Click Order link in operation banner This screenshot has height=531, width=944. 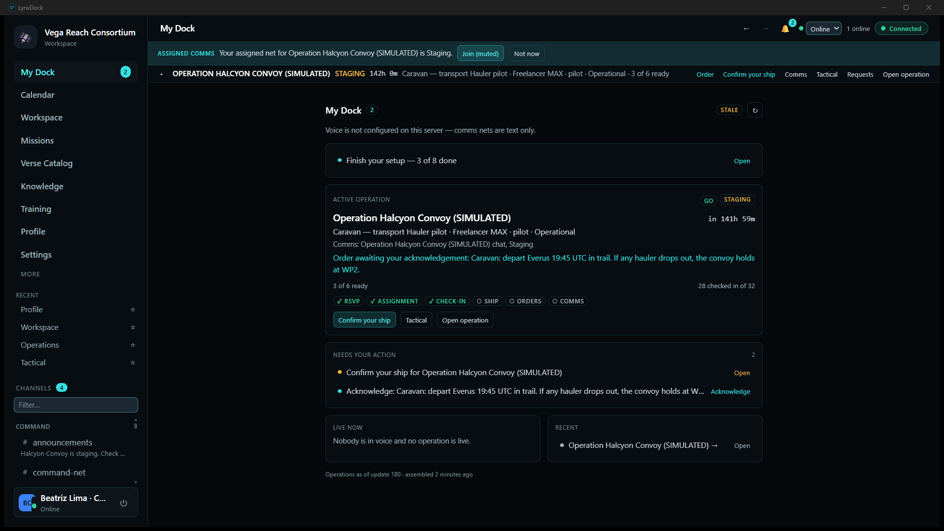705,74
